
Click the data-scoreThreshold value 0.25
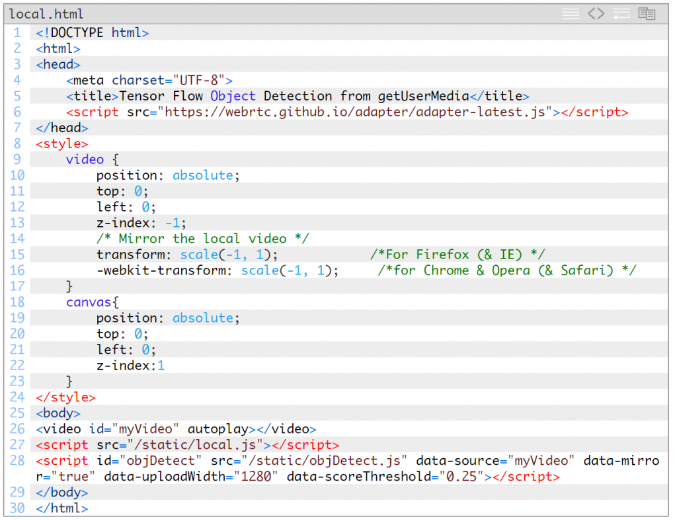tap(461, 477)
